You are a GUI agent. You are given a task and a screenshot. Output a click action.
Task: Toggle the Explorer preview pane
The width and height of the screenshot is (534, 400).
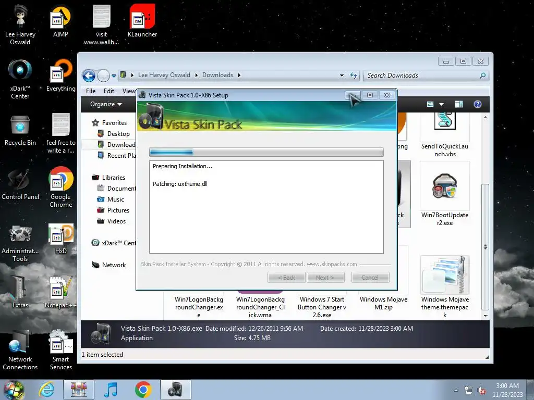459,104
